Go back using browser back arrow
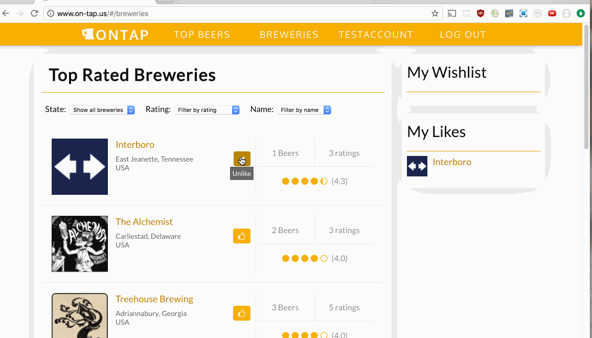This screenshot has width=592, height=338. 6,14
